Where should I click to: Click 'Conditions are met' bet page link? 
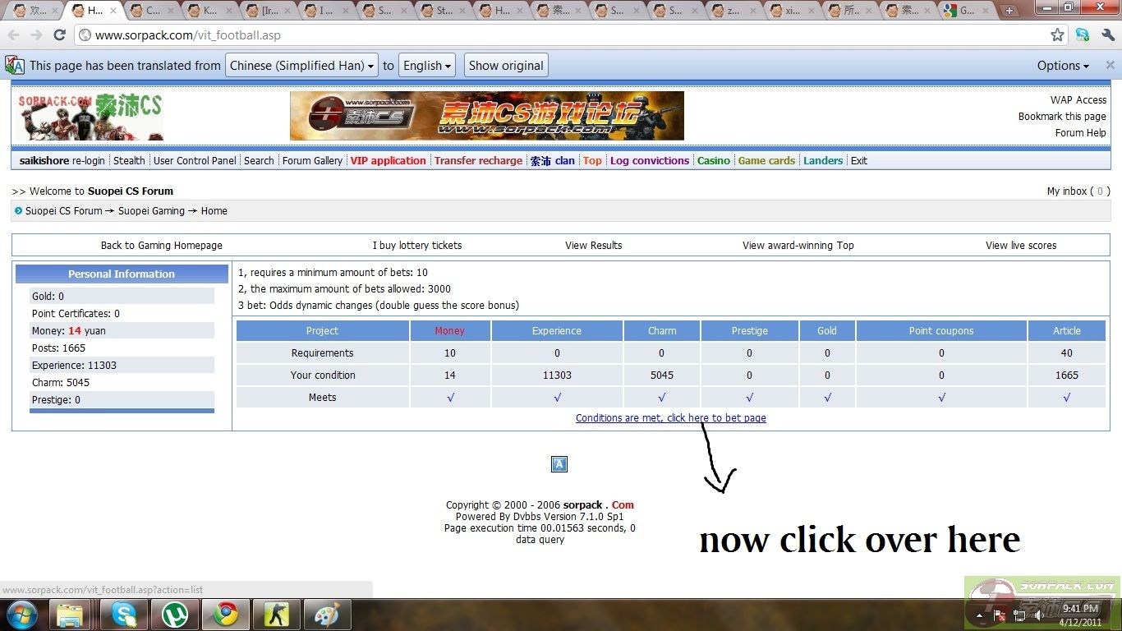coord(670,418)
